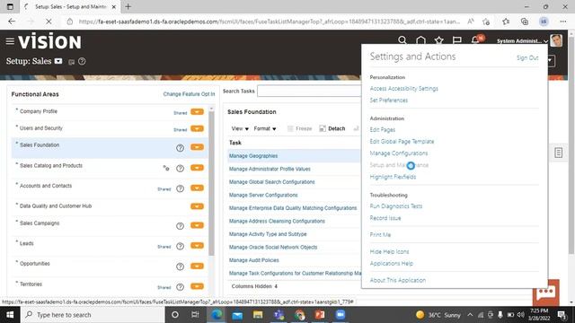Click the Windows taskbar search box

click(93, 315)
